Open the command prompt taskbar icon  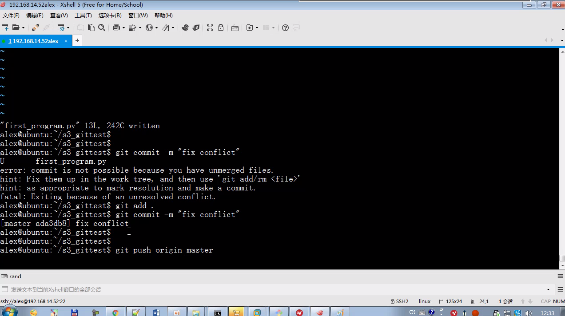217,312
